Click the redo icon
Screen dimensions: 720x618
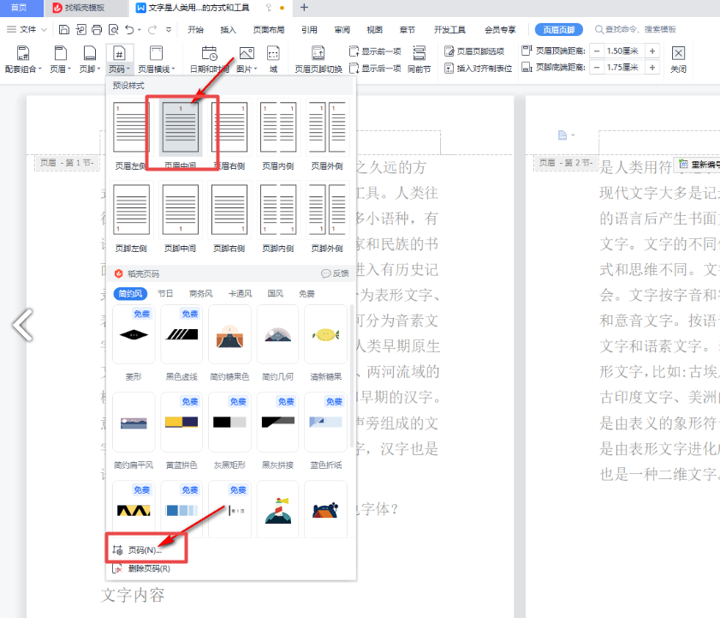[x=152, y=29]
